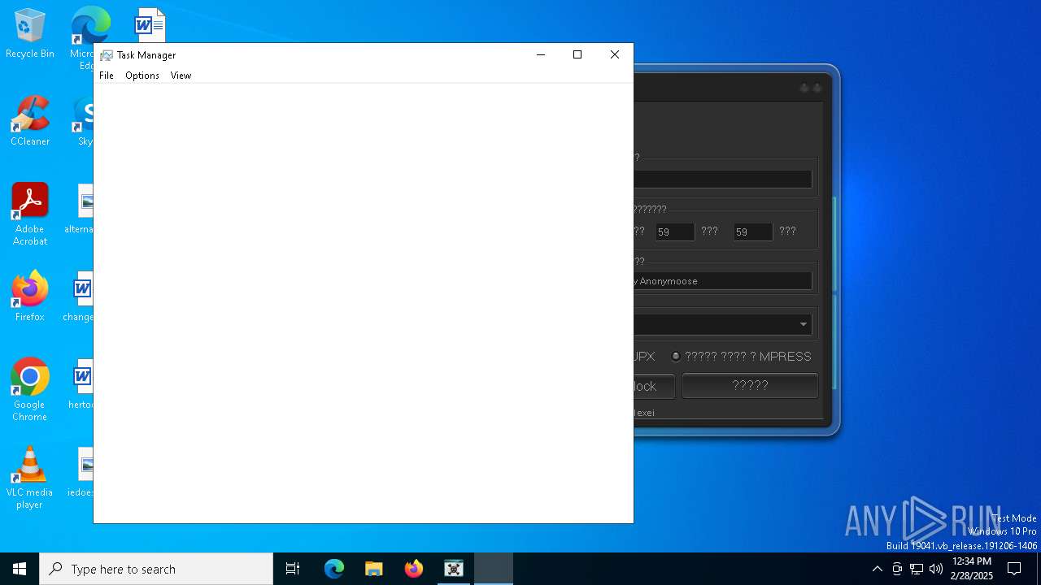Click the tray icon left of network
Image resolution: width=1041 pixels, height=585 pixels.
pos(897,569)
